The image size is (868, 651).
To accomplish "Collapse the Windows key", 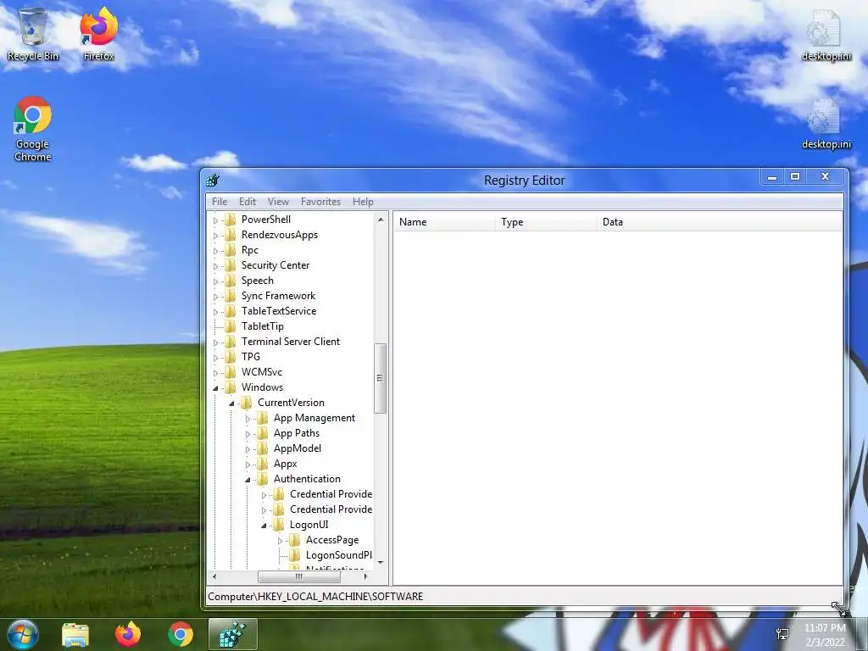I will click(215, 388).
